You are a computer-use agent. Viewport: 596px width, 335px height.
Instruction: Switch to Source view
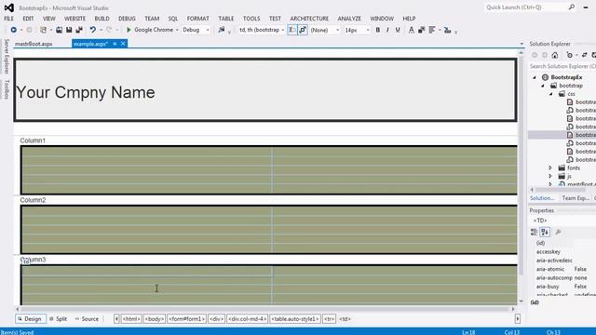[x=87, y=319]
